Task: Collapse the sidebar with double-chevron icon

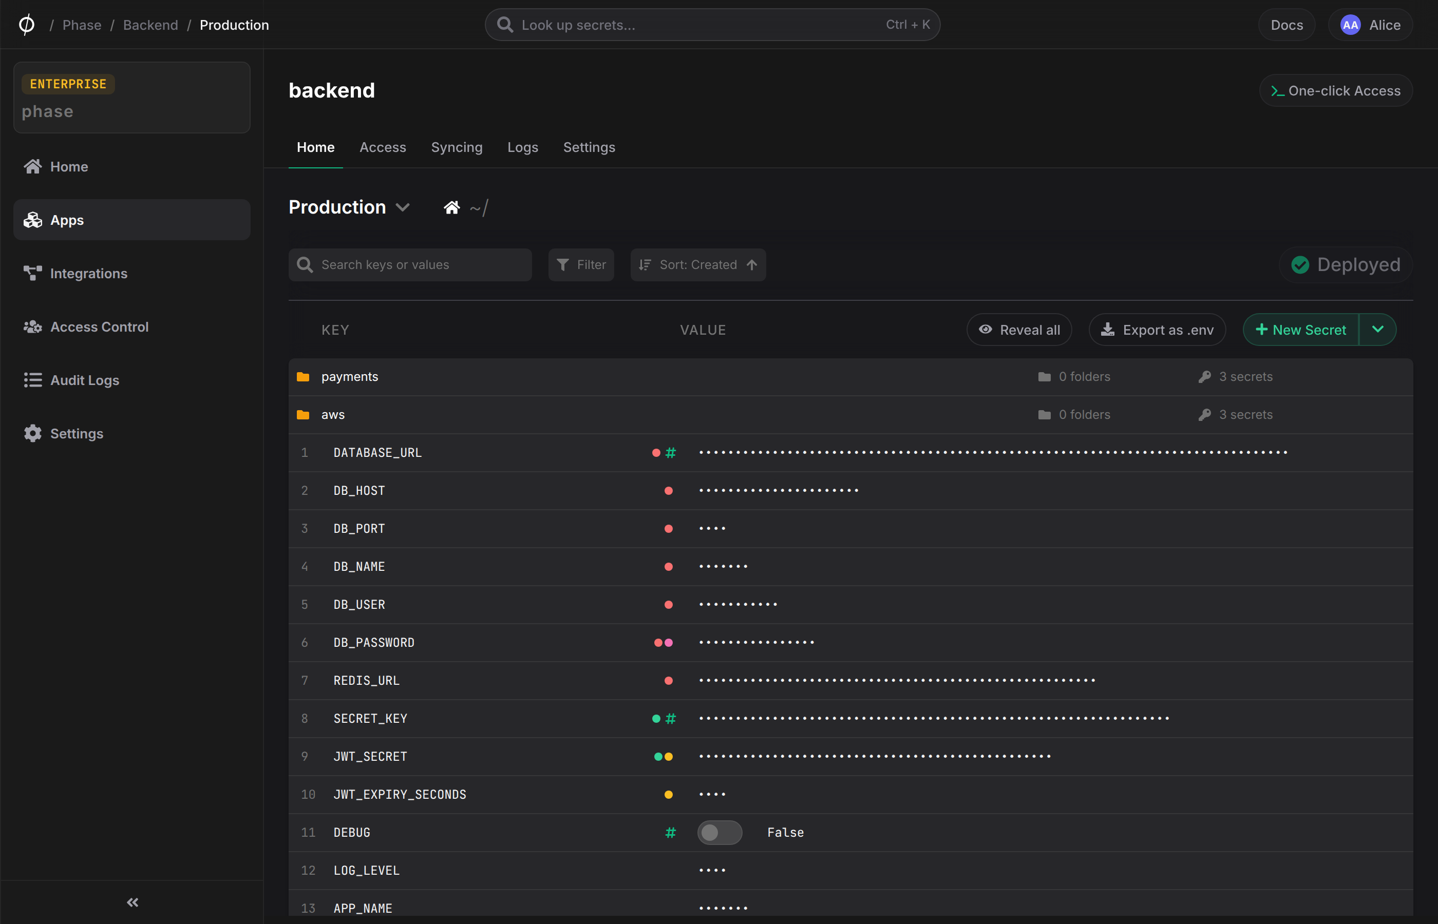Action: 132,902
